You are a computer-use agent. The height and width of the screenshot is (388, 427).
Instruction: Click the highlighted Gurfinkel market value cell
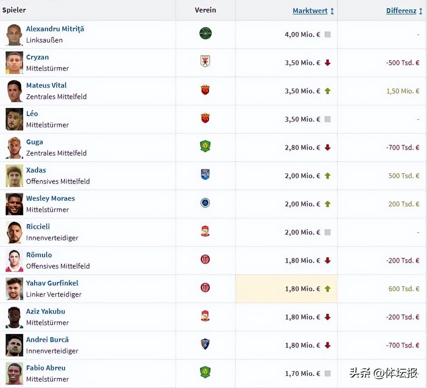click(x=286, y=289)
